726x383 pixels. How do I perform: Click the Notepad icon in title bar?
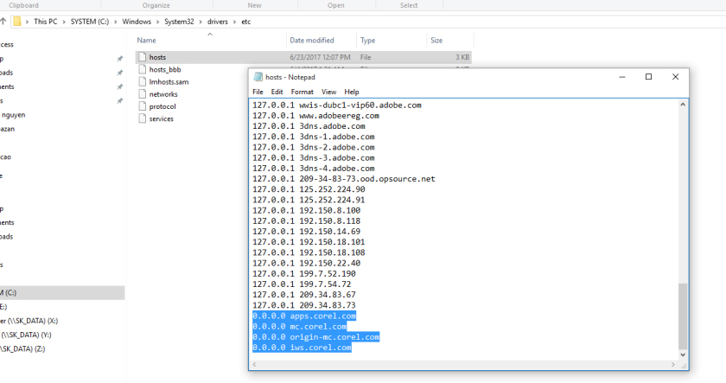pos(258,77)
